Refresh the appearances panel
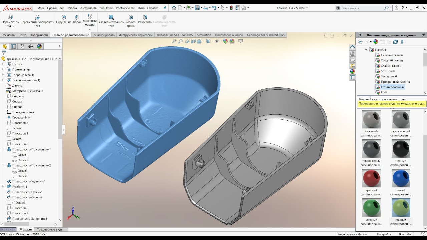 tap(396, 42)
